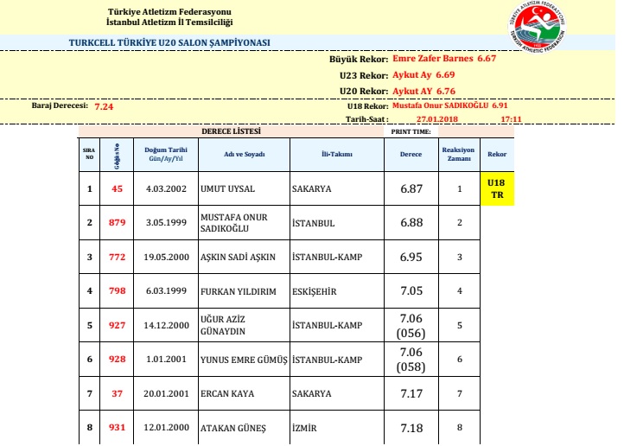
Task: Select the DERECE LİSTESİ table title
Action: (x=231, y=131)
